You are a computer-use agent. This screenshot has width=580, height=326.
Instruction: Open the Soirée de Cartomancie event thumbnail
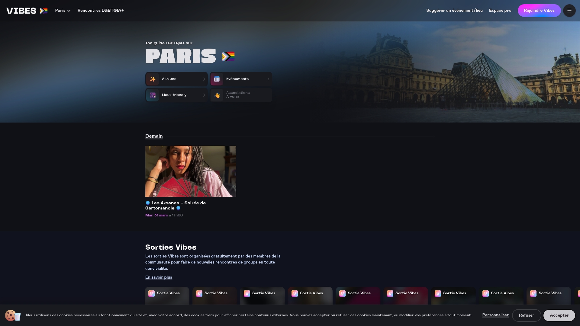[x=191, y=171]
